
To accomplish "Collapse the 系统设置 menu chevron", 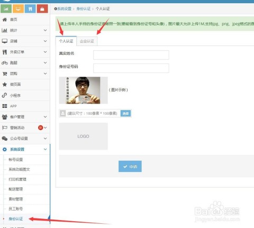I will (x=46, y=149).
